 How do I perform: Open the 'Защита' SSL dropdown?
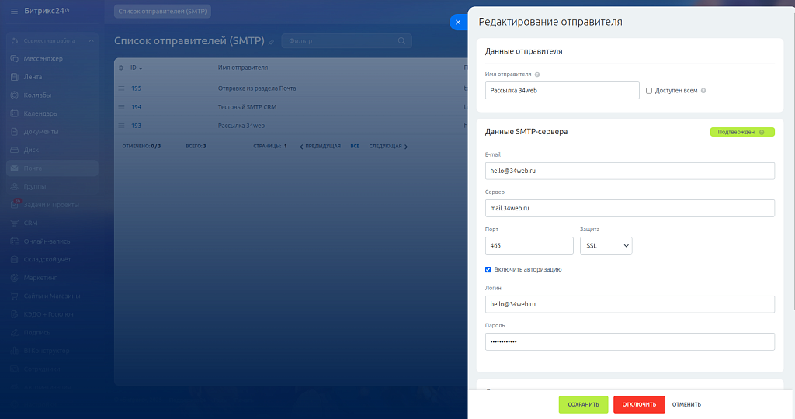click(x=606, y=246)
